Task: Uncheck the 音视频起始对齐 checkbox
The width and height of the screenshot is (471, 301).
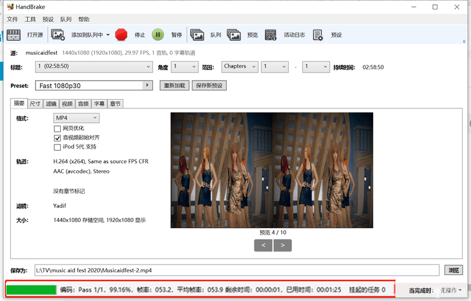Action: click(57, 138)
